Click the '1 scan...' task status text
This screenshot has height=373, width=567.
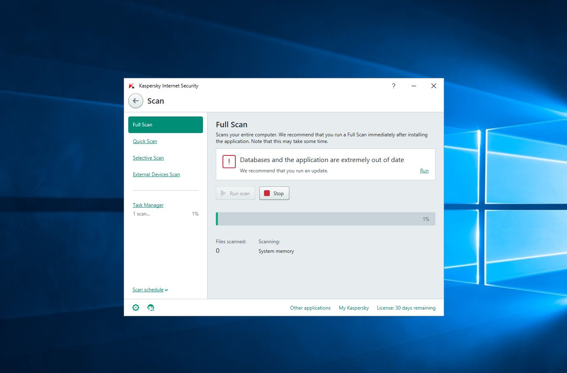pyautogui.click(x=142, y=214)
